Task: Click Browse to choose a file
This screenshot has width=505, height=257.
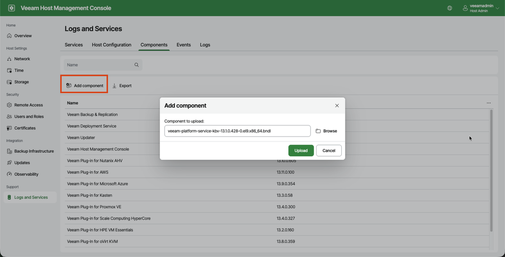Action: pyautogui.click(x=326, y=131)
